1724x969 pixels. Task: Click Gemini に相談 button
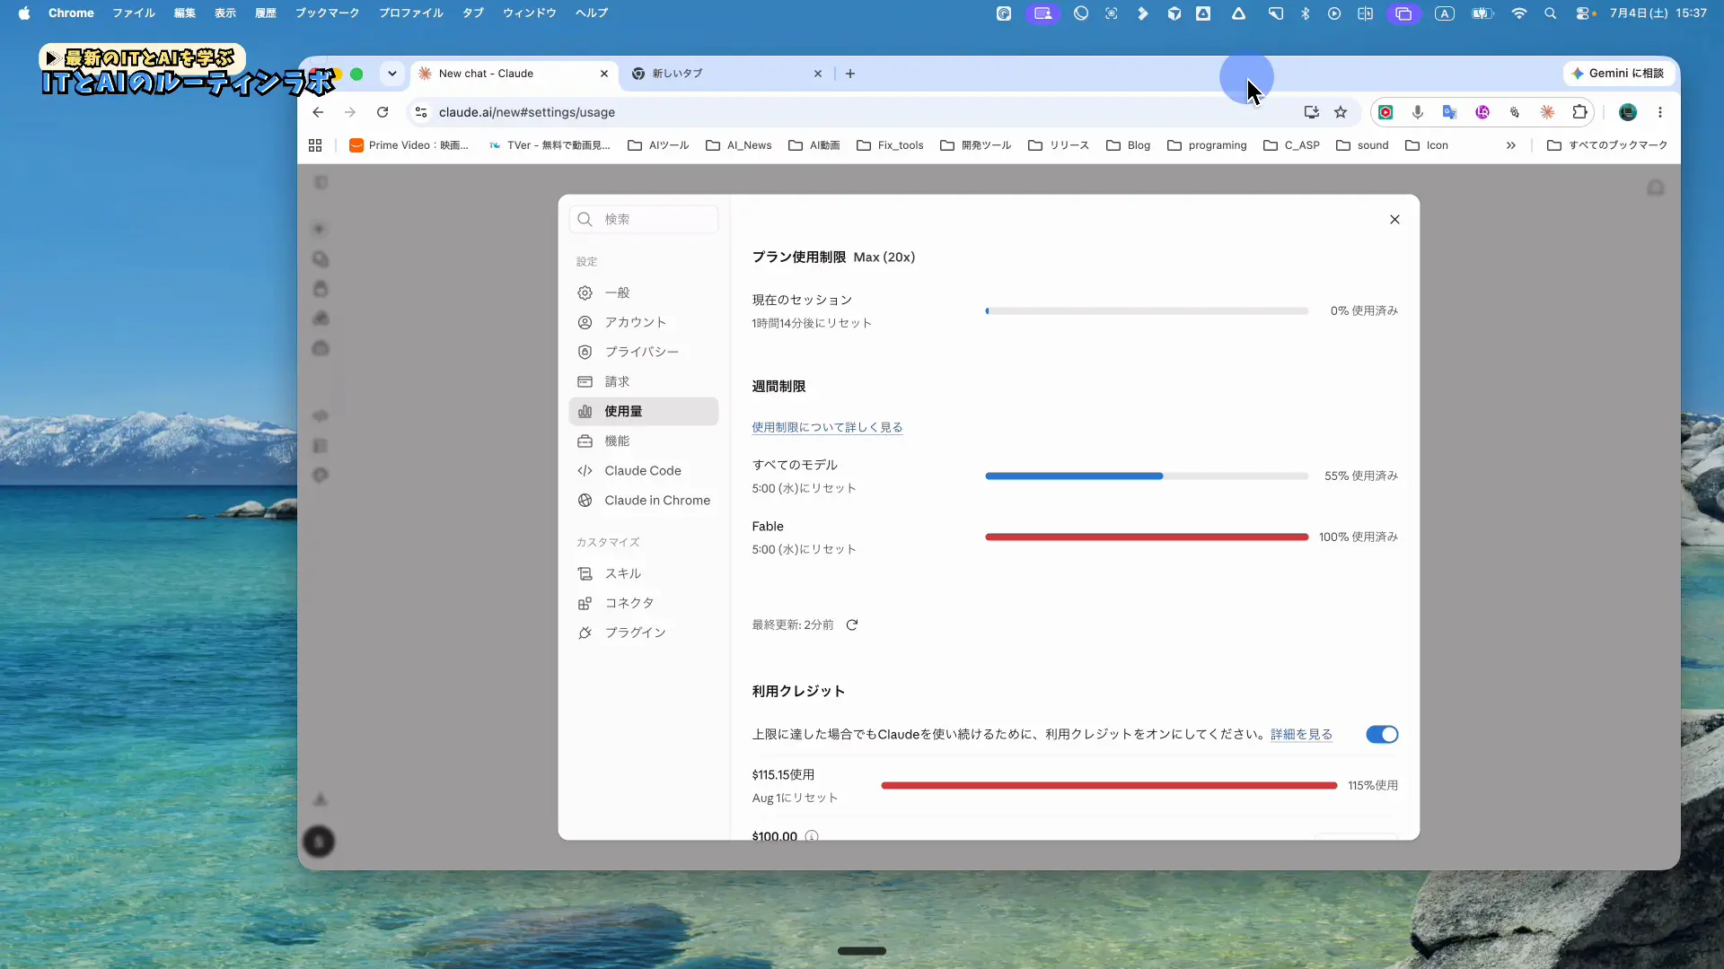point(1617,74)
